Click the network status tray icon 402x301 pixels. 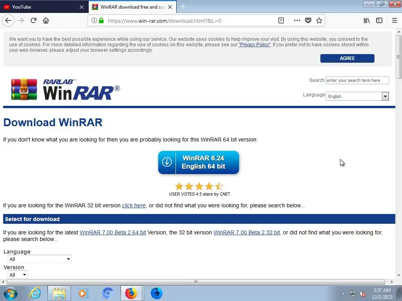[353, 294]
